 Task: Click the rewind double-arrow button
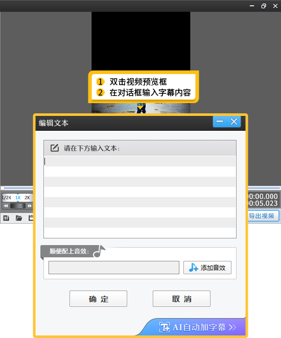[x=6, y=206]
